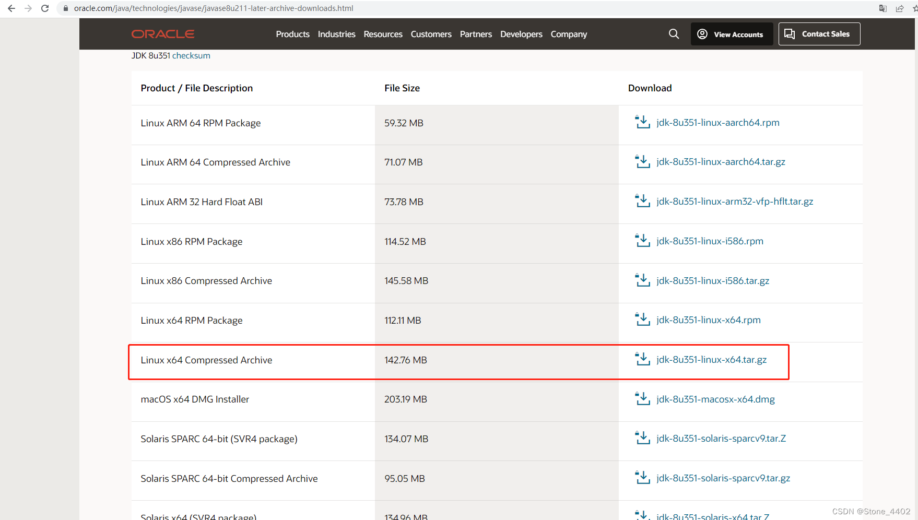
Task: Download jdk-8u351-solaris-sparcv9.tar.gz link
Action: [723, 478]
